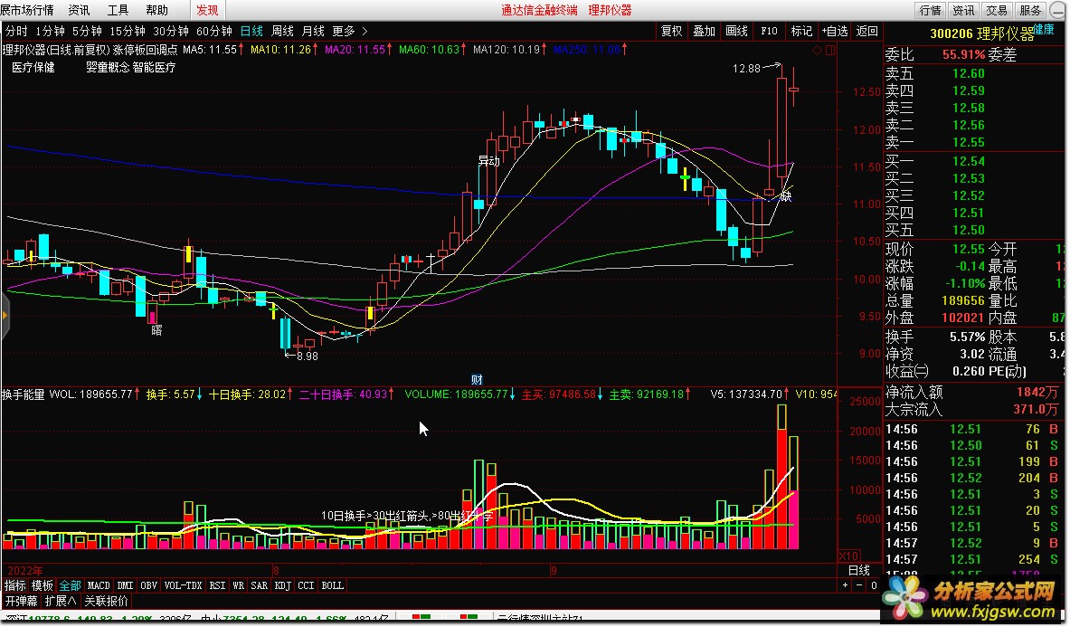Select the 全部 indicators tab
This screenshot has height=627, width=1070.
(70, 585)
